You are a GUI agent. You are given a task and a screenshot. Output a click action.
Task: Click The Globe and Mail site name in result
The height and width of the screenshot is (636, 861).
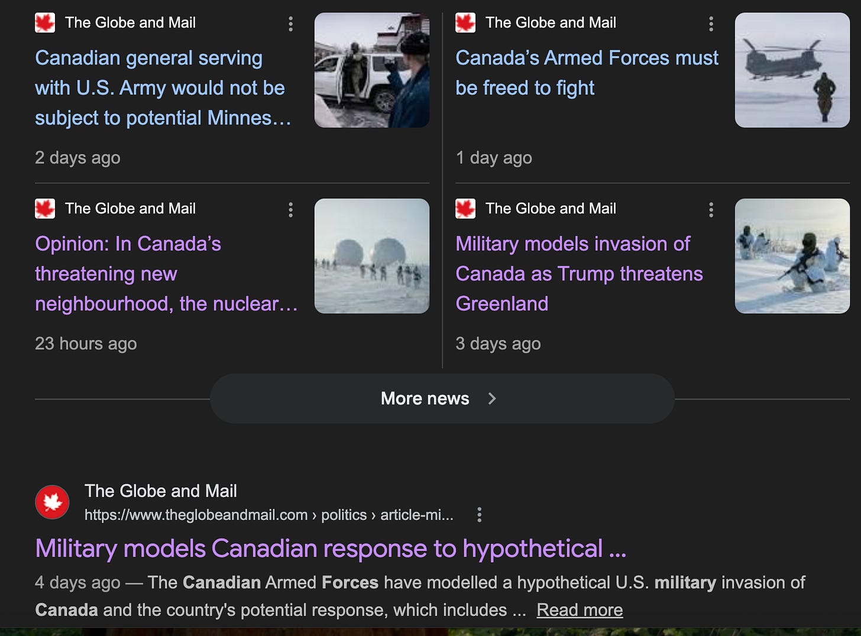click(x=161, y=491)
